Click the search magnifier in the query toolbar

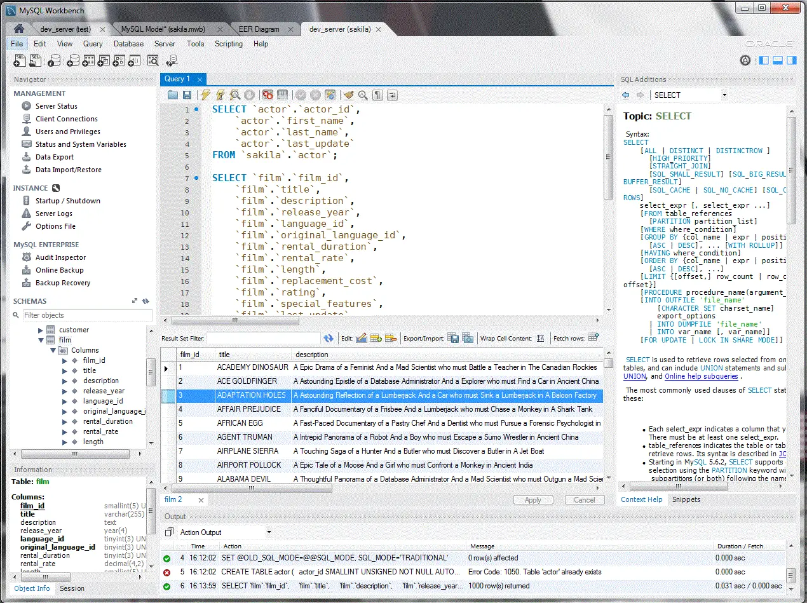point(363,95)
